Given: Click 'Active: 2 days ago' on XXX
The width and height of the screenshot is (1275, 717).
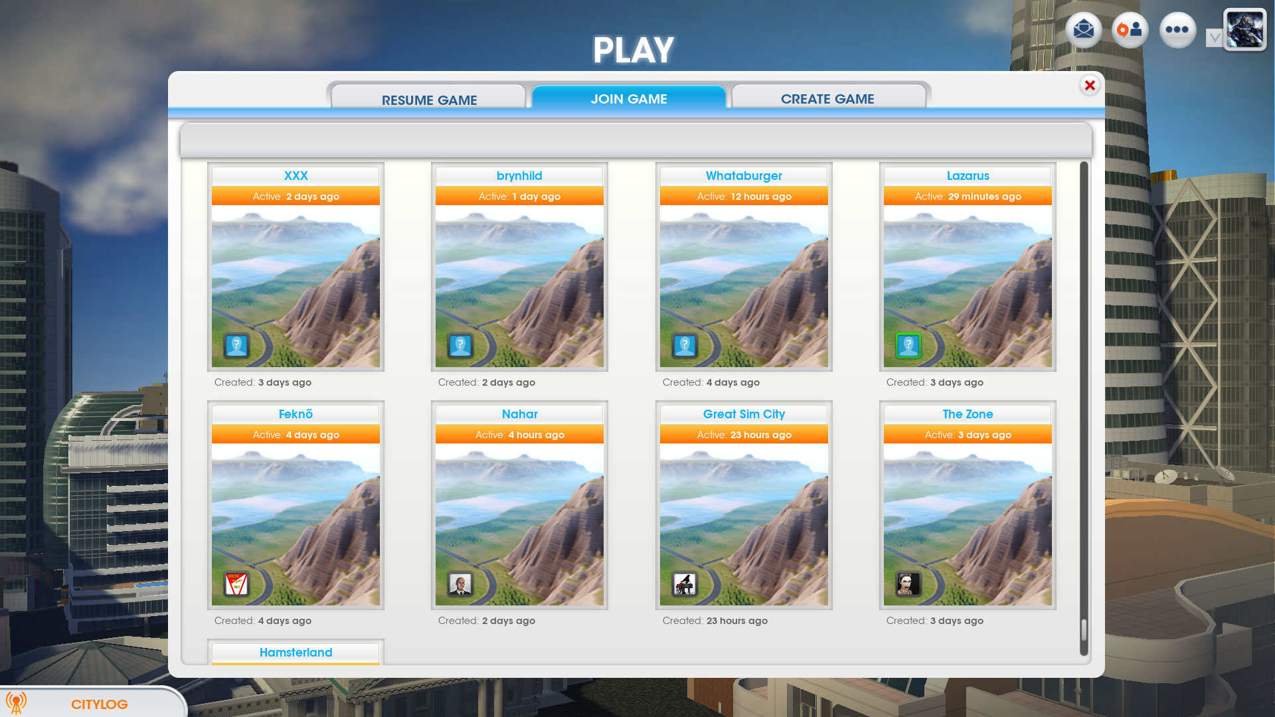Looking at the screenshot, I should click(296, 197).
